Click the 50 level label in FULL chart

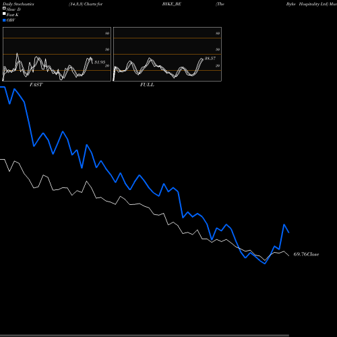[218, 49]
